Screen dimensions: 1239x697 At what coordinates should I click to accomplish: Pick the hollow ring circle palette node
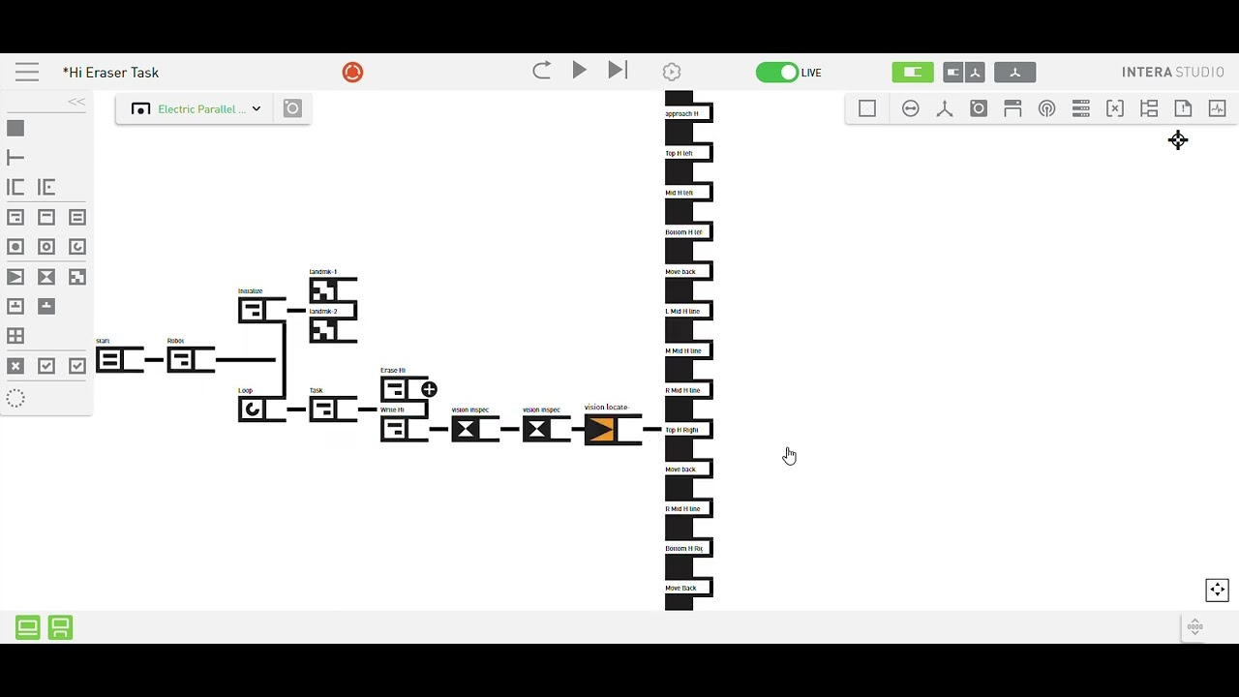tap(46, 247)
